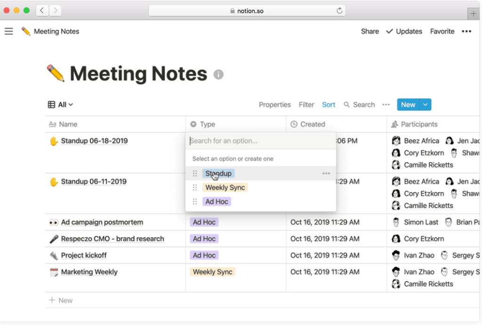Select the Weekly Sync option

click(225, 187)
